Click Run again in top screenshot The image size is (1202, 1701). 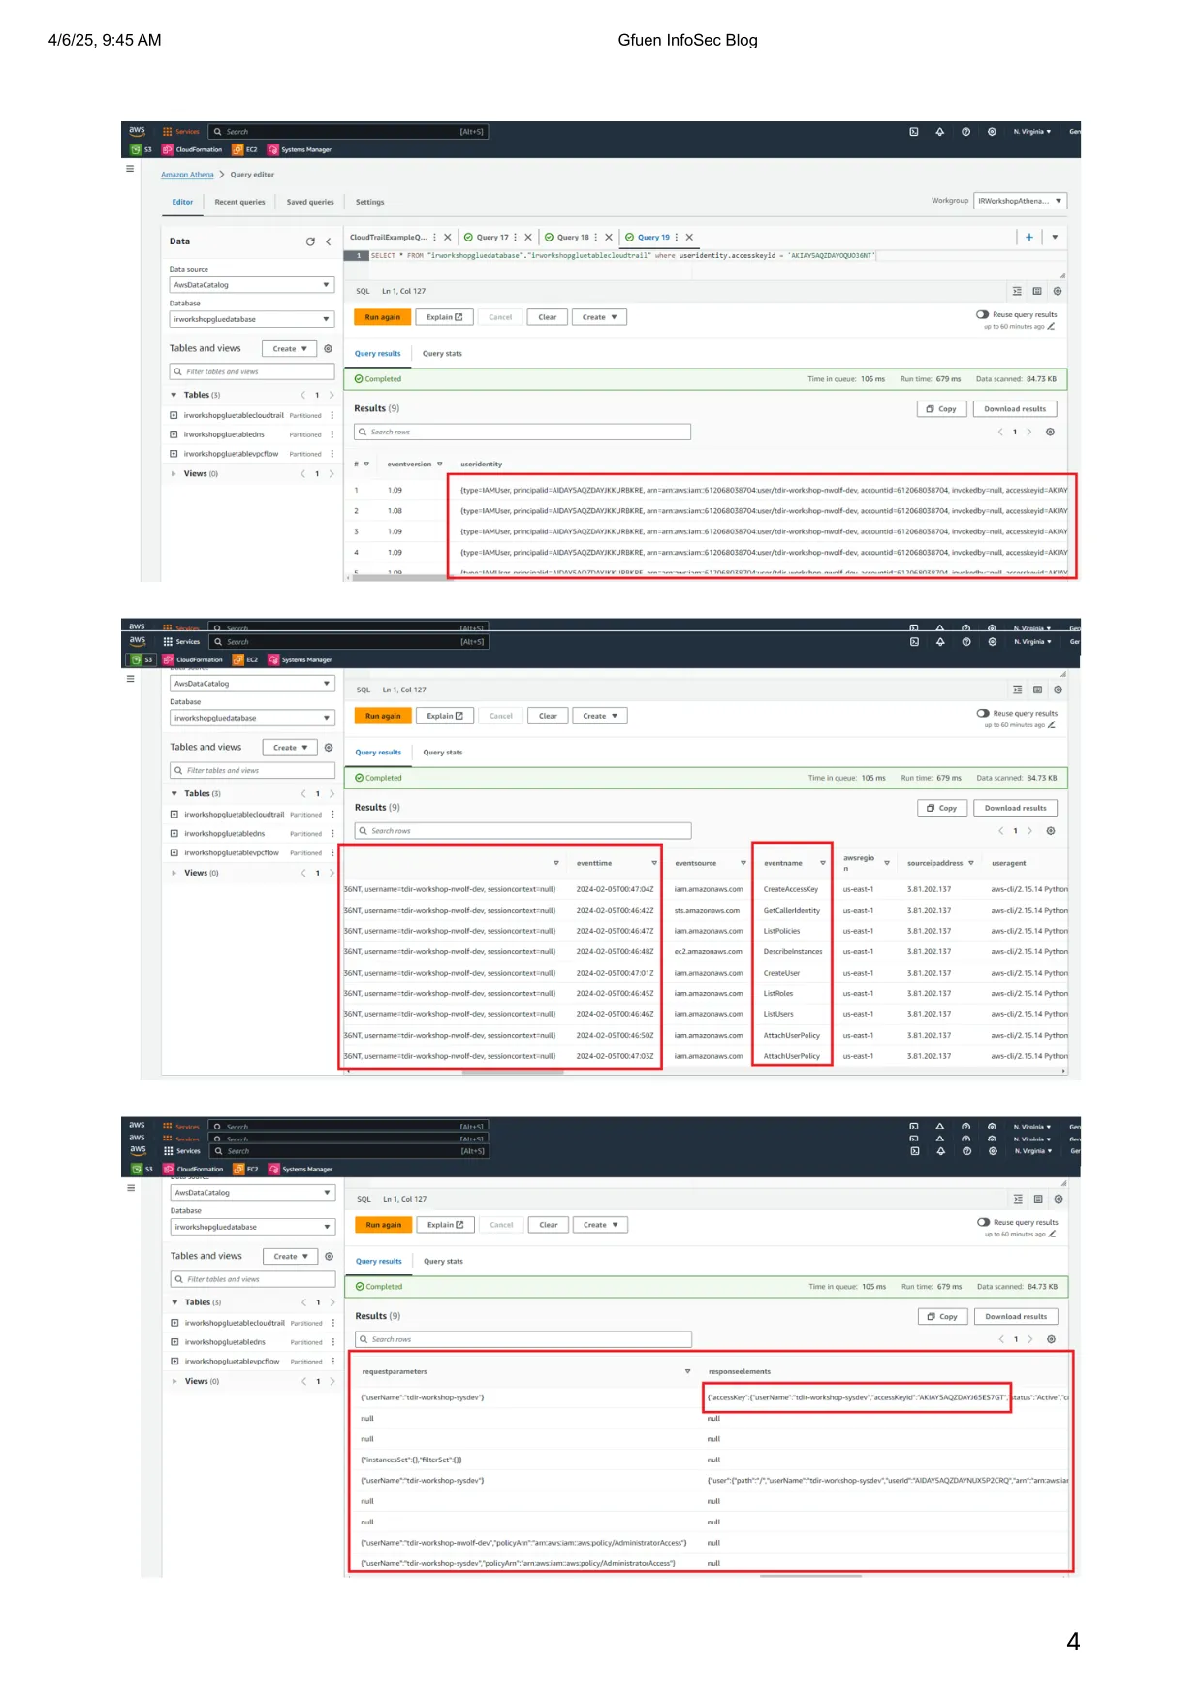point(382,317)
